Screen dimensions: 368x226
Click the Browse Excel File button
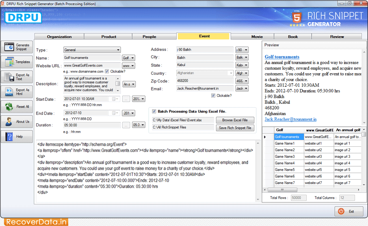[235, 120]
